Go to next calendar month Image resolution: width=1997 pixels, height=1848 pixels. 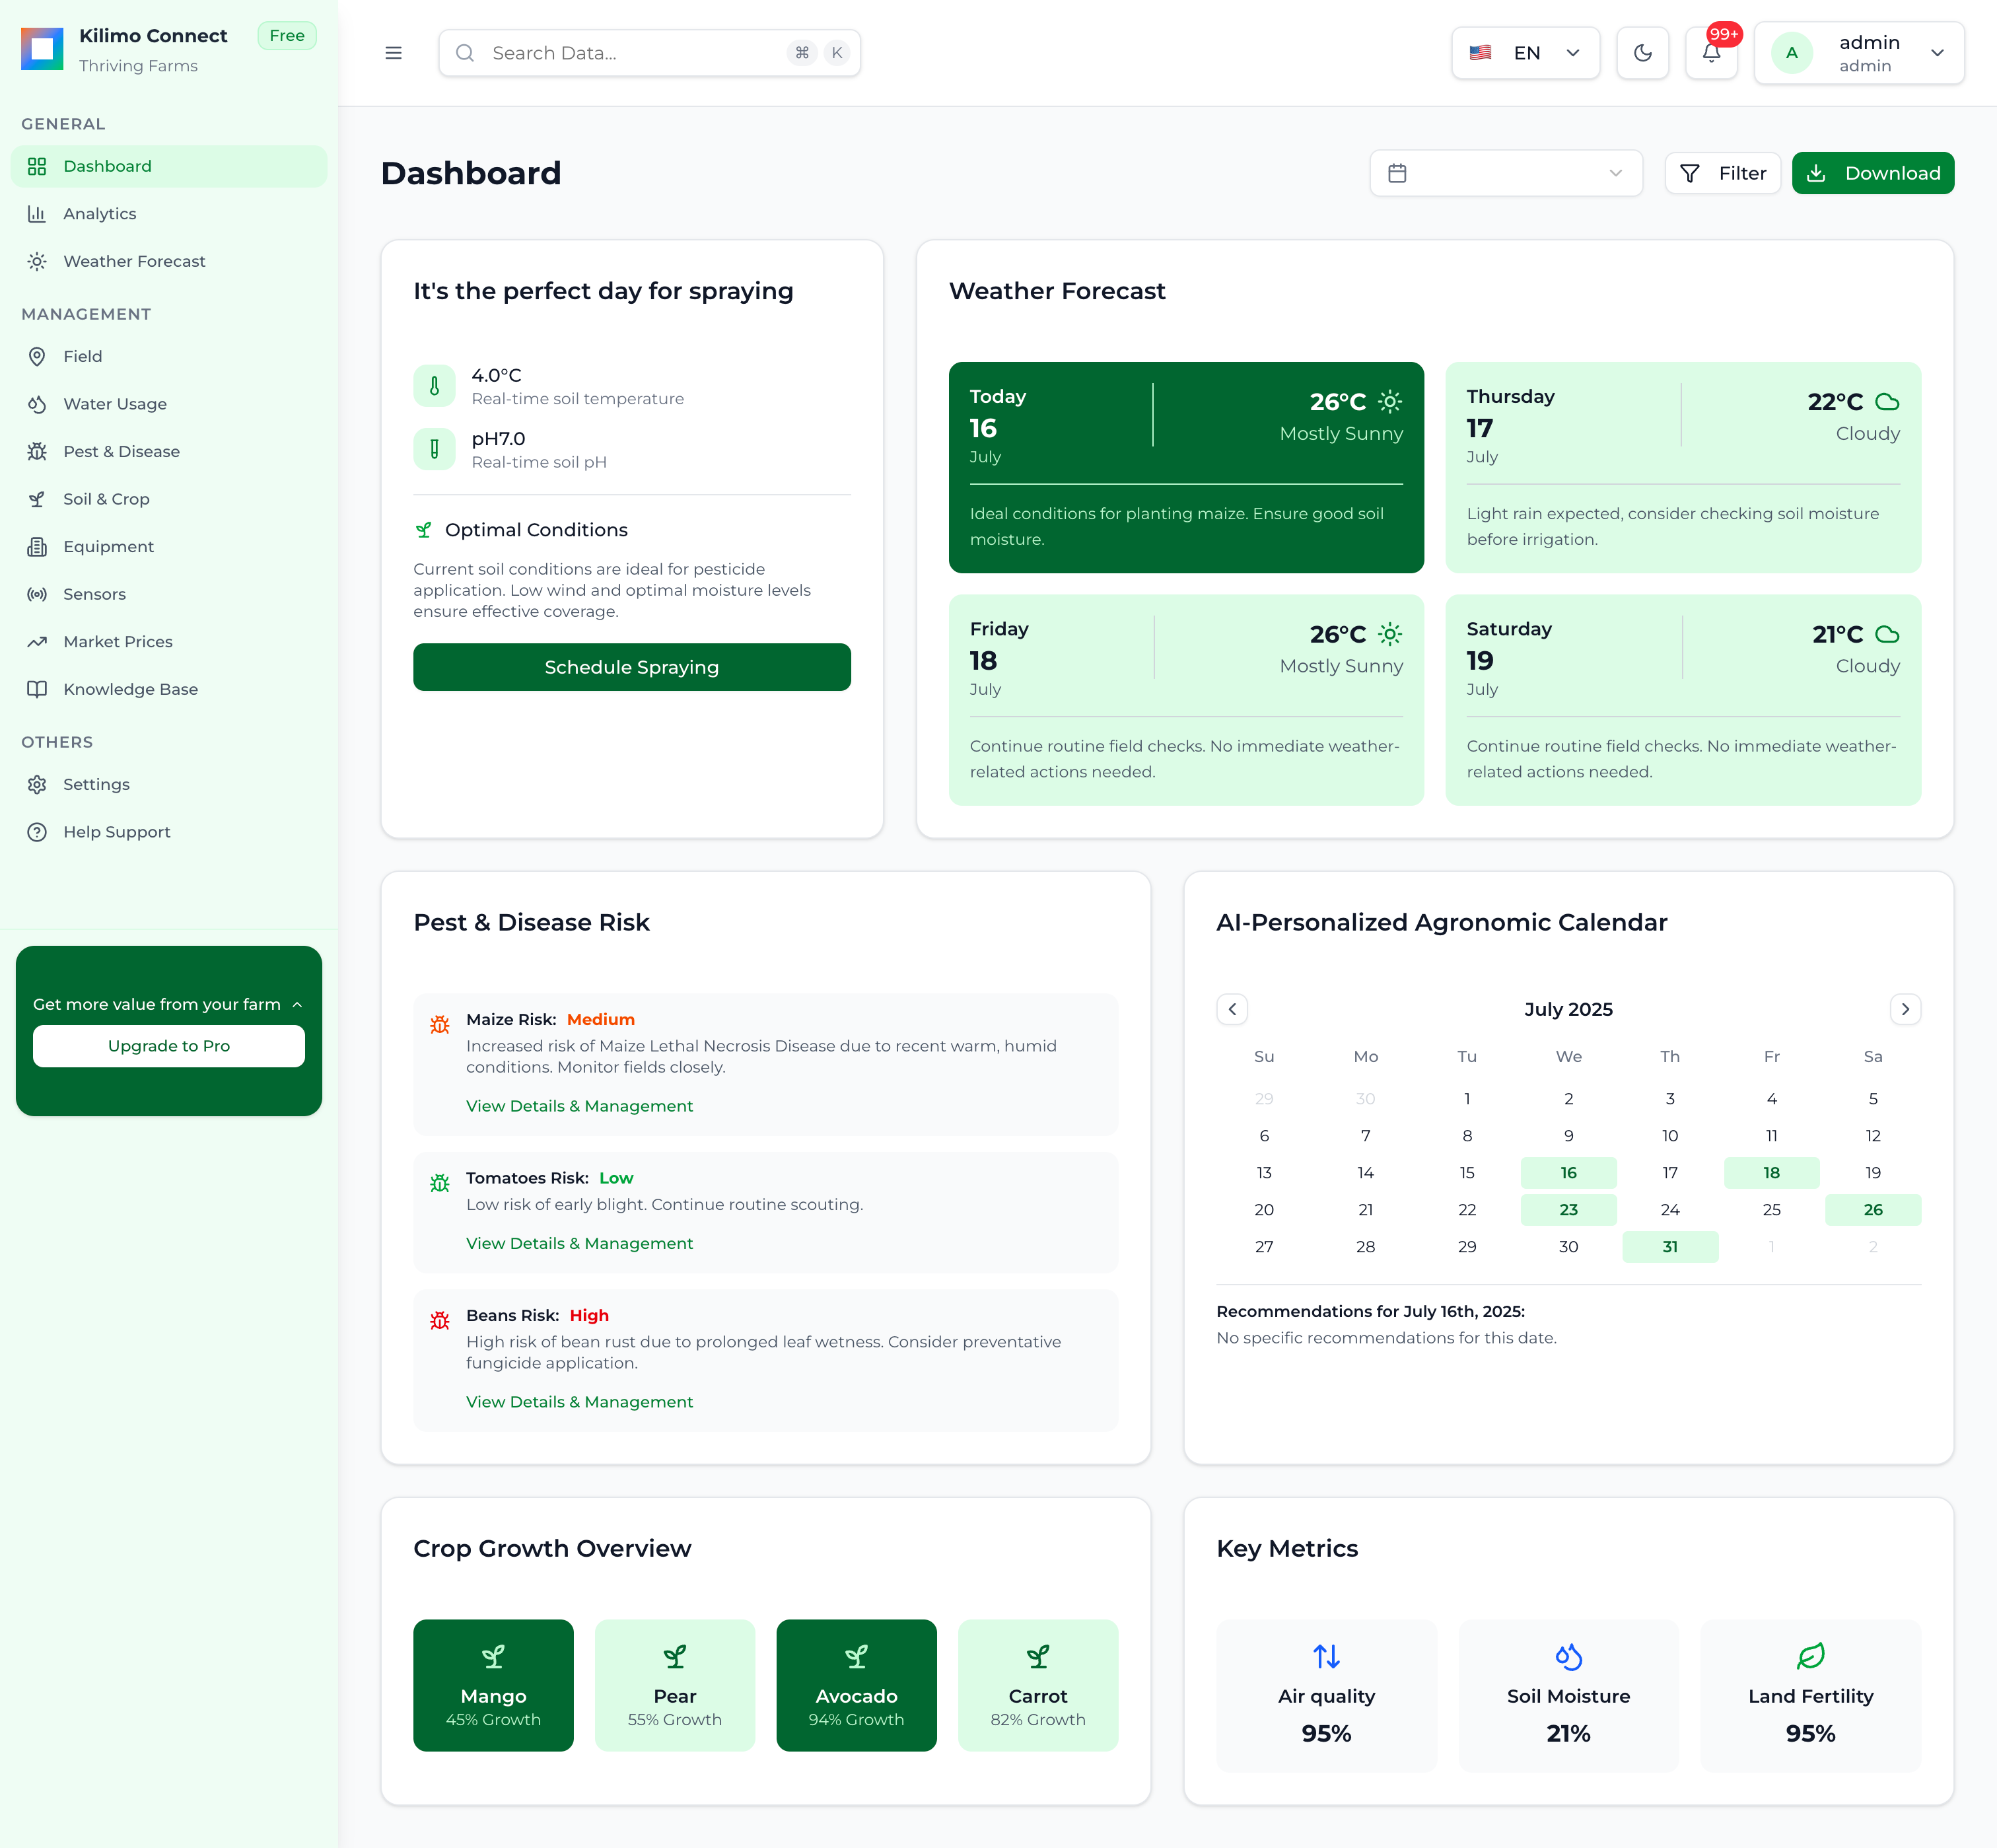[x=1905, y=1009]
